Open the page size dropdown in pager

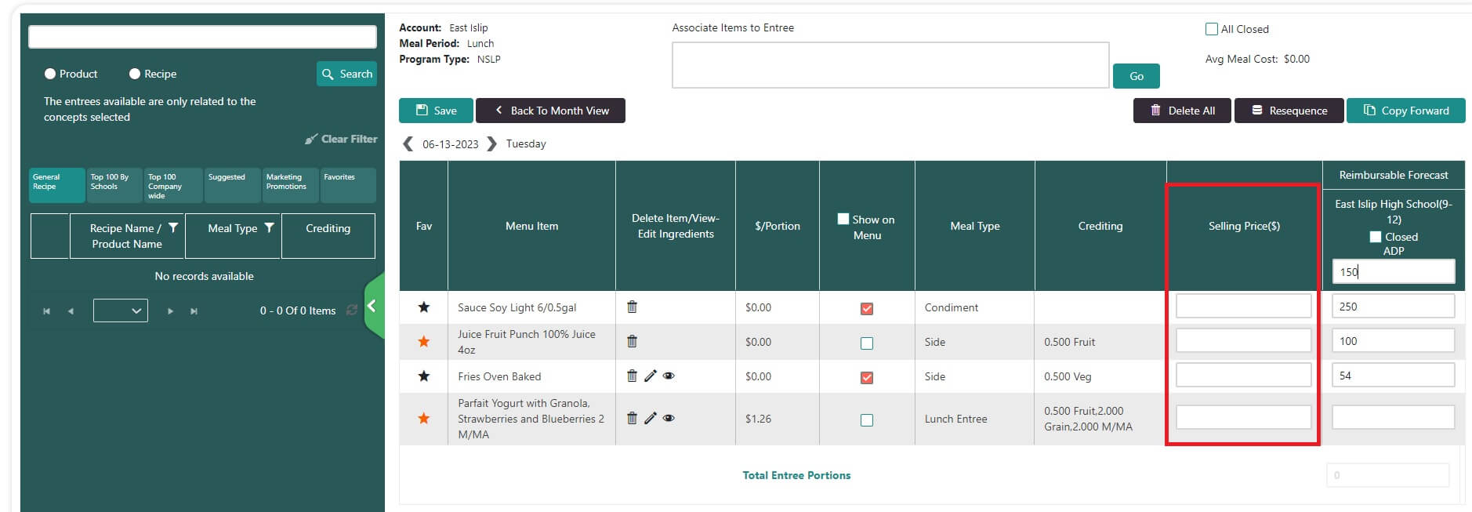point(120,310)
